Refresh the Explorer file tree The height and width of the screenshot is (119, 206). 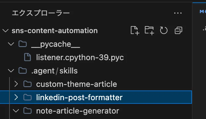164,31
